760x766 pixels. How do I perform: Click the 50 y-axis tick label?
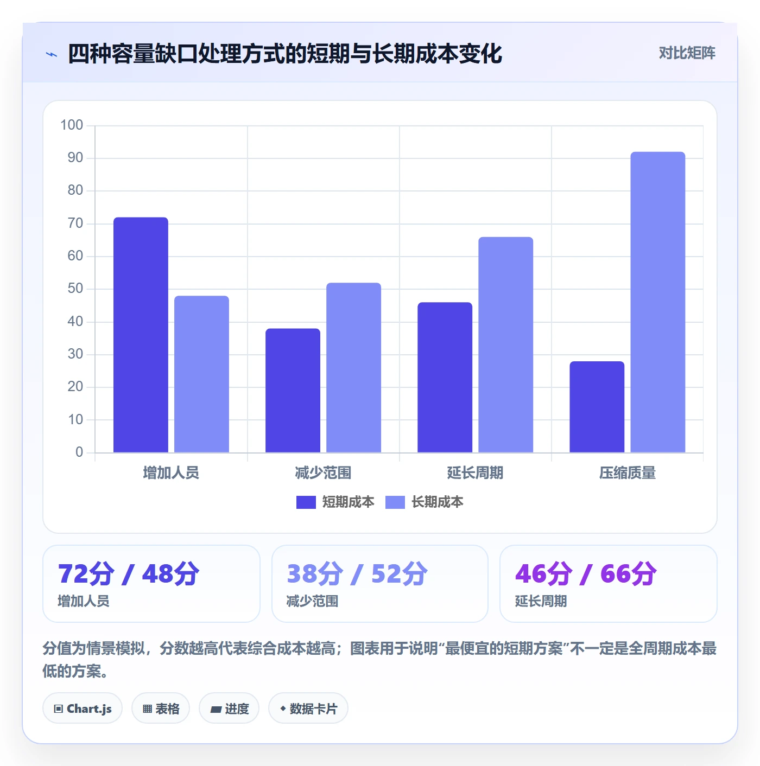pos(75,289)
